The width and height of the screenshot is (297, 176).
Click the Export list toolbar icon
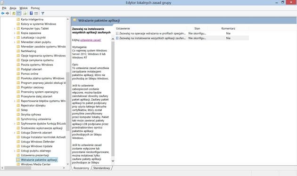click(25, 13)
